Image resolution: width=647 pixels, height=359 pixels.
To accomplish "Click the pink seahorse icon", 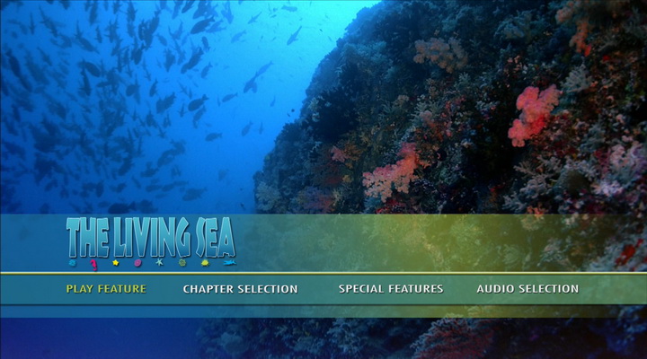I will click(94, 264).
